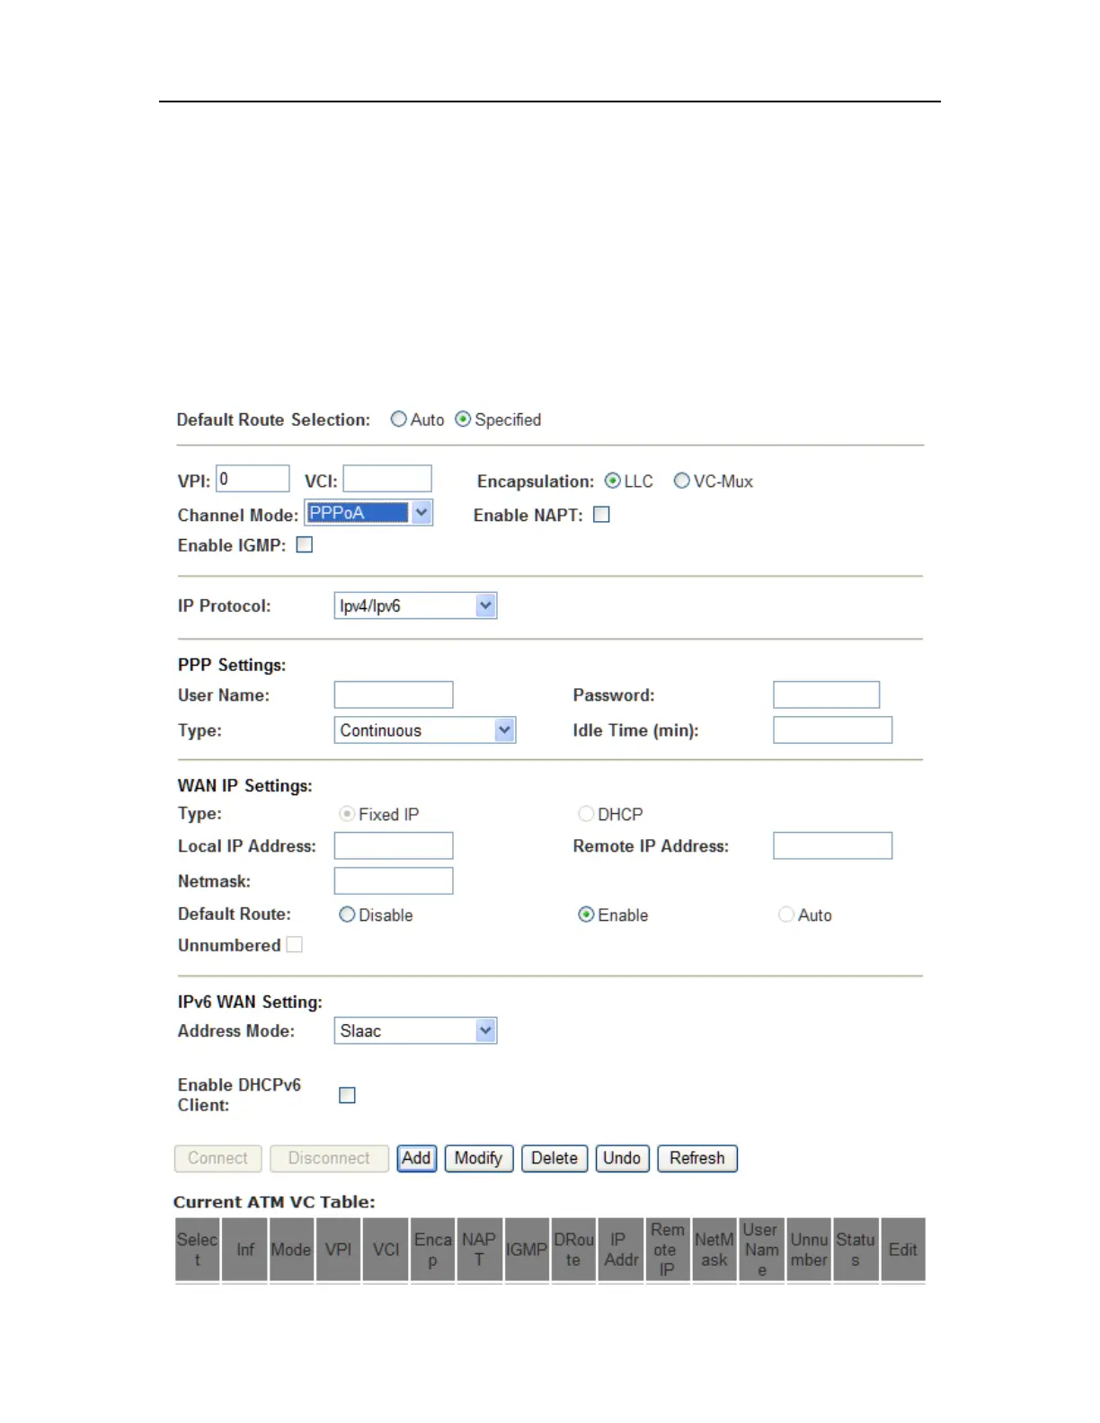Viewport: 1100px width, 1423px height.
Task: Set WAN Default Route to Disable
Action: (x=347, y=915)
